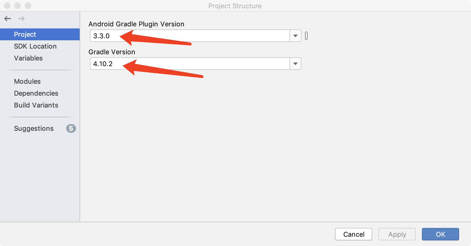
Task: Click the variable binding icon beside plugin version
Action: tap(306, 36)
